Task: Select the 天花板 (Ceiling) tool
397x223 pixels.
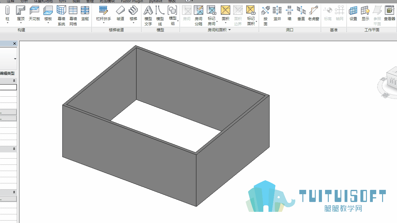Action: (x=34, y=14)
